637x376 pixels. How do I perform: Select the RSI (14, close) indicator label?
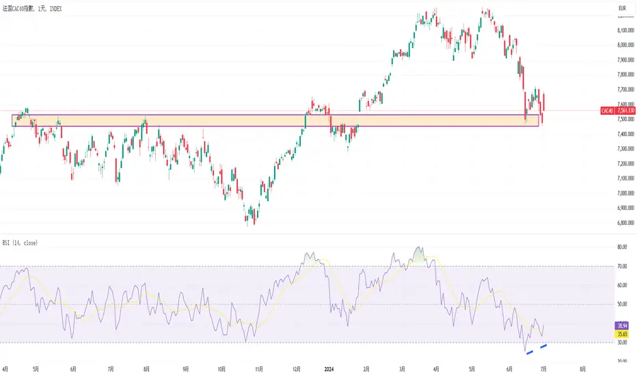[20, 243]
